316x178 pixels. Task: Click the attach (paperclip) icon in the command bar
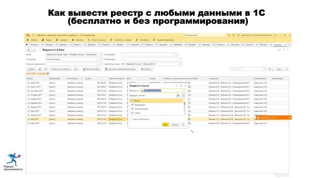pyautogui.click(x=45, y=69)
